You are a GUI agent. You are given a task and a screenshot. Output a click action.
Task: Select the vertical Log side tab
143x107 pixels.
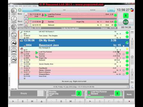pyautogui.click(x=10, y=65)
